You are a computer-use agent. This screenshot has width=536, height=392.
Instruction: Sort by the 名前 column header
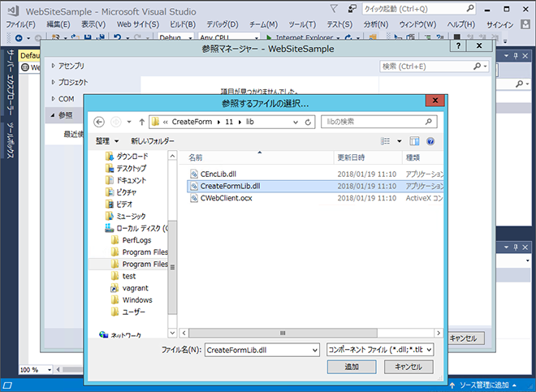point(196,157)
